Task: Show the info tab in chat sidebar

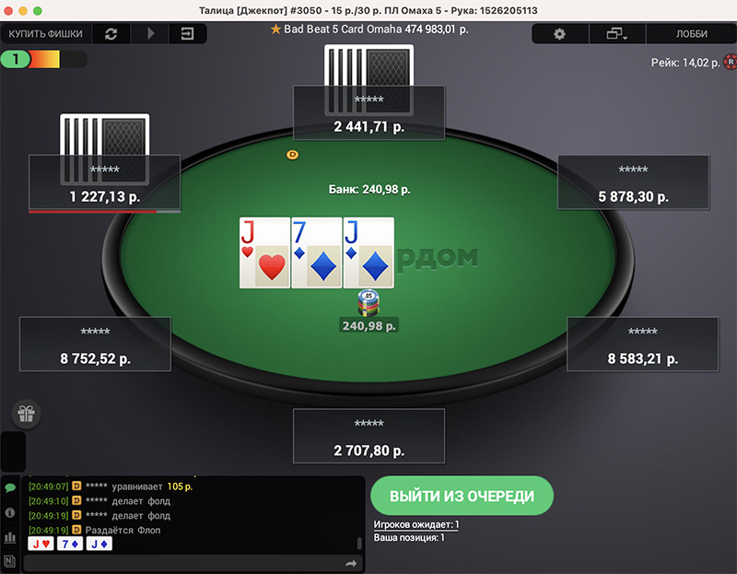Action: pyautogui.click(x=10, y=512)
